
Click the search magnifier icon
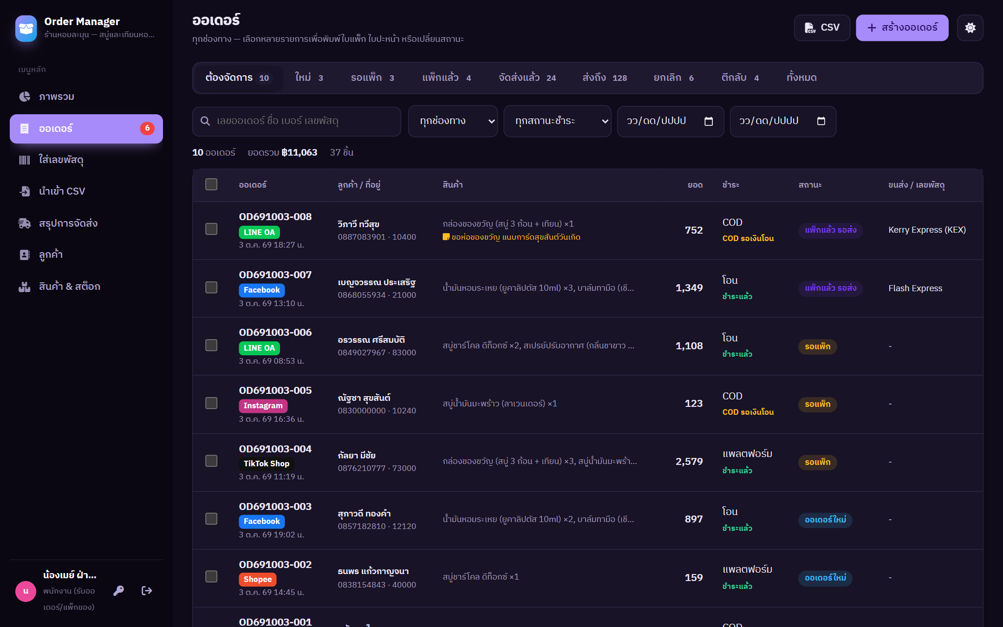tap(205, 121)
